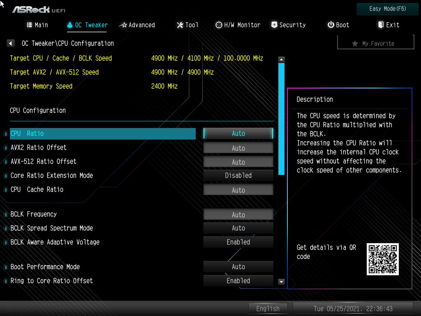
Task: Click the back arrow icon
Action: click(10, 43)
